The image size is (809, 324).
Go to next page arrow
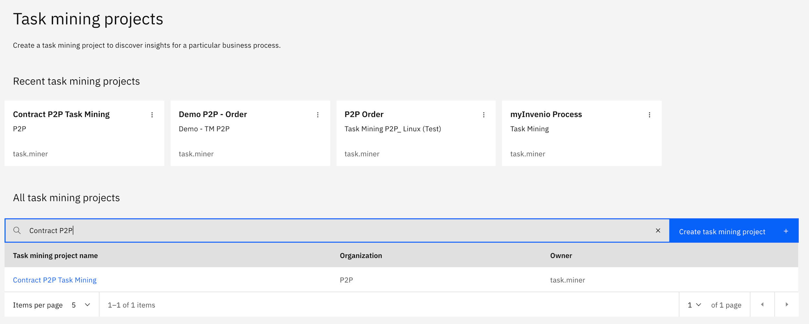tap(787, 305)
